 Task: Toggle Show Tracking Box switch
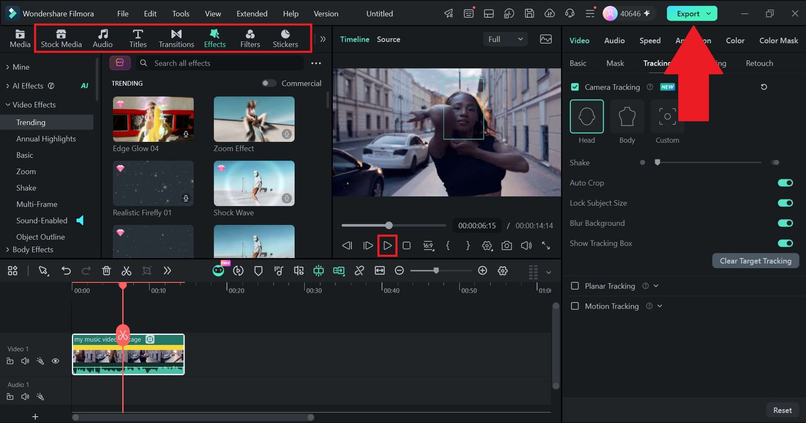(x=785, y=243)
